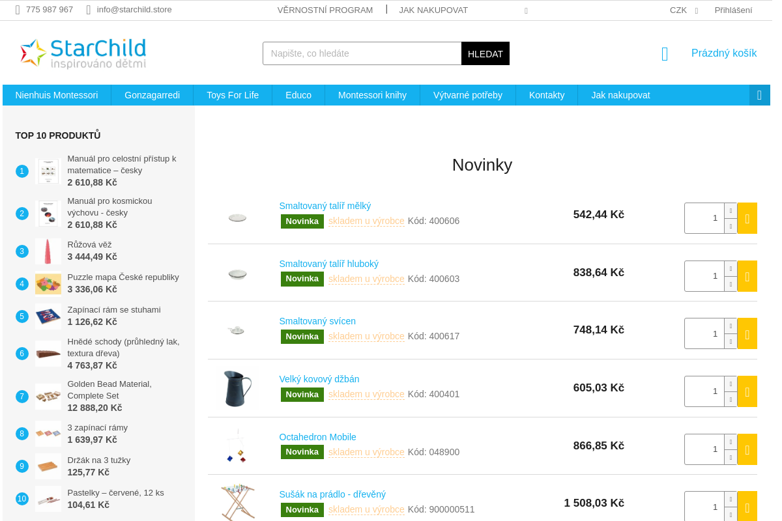Click Sušák na prádlo product thumbnail
This screenshot has width=782, height=521.
pyautogui.click(x=237, y=501)
